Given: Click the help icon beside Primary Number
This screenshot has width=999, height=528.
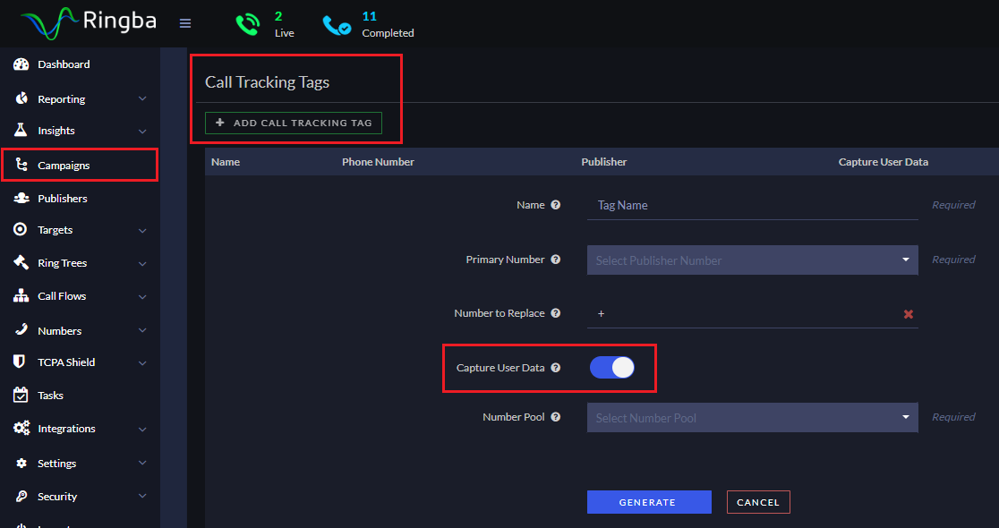Looking at the screenshot, I should click(x=556, y=260).
